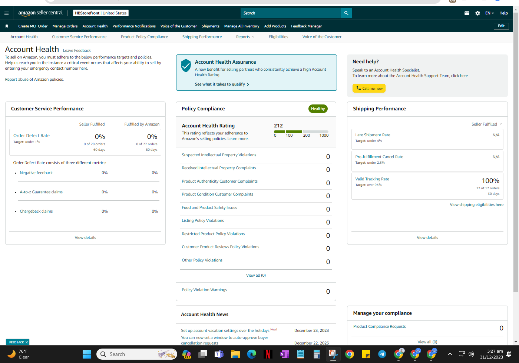Open Microsoft Teams from taskbar
Screen dimensions: 519x363
coord(219,354)
